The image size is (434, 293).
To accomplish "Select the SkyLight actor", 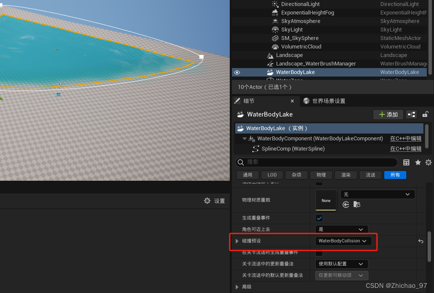I will pyautogui.click(x=329, y=30).
